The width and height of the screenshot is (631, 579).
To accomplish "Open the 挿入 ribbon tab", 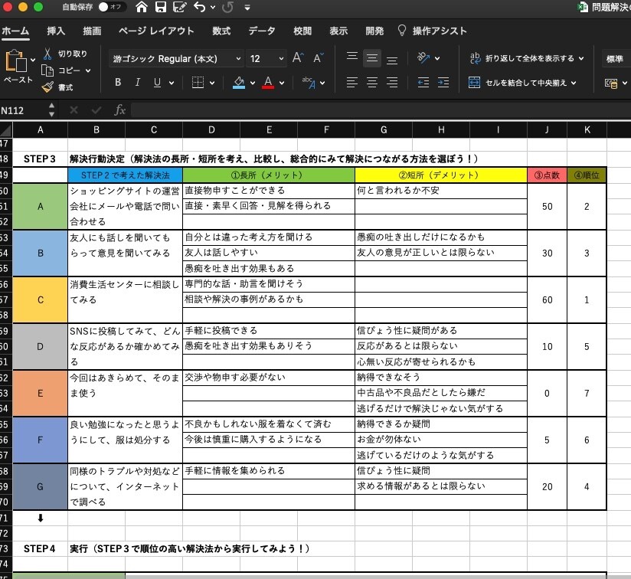I will click(56, 31).
